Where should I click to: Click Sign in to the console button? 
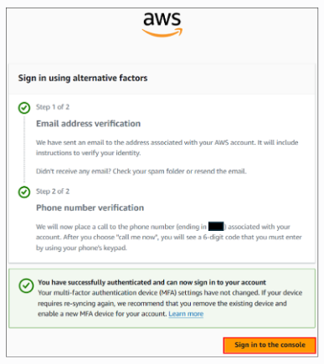pyautogui.click(x=270, y=345)
